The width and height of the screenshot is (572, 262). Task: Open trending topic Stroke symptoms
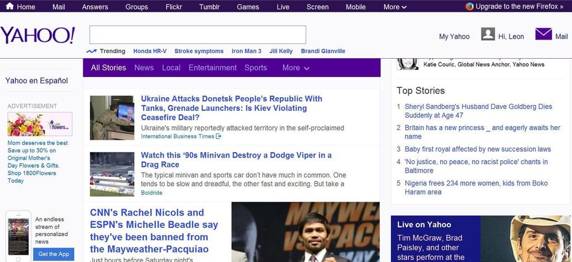[x=199, y=51]
